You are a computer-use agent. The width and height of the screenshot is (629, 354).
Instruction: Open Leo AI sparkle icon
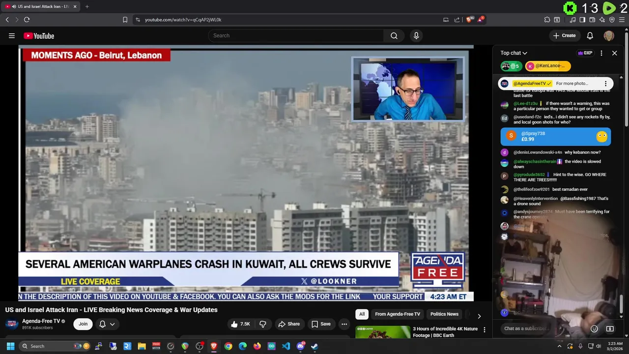[x=602, y=20]
